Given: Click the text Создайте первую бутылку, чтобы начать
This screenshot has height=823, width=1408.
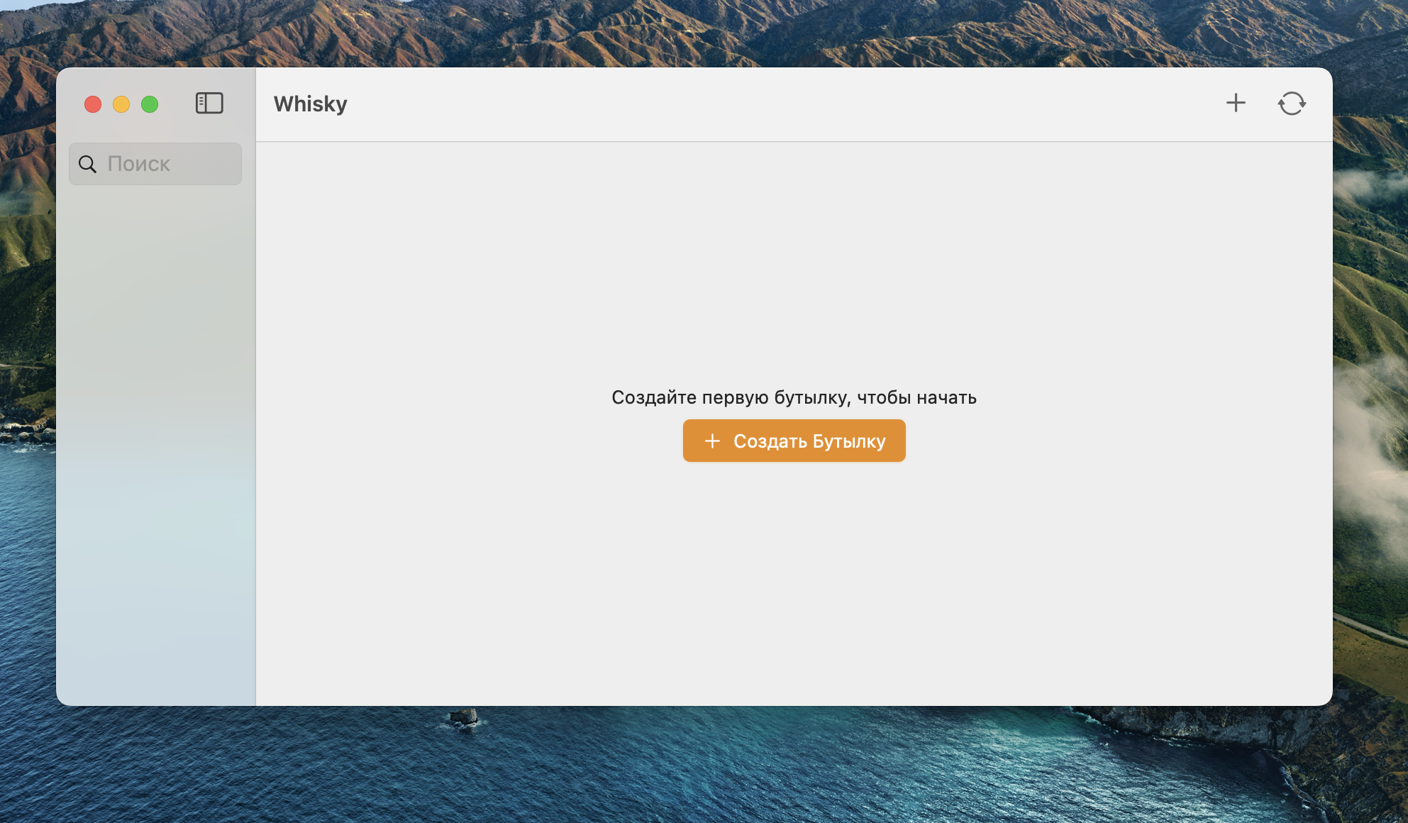Looking at the screenshot, I should (794, 397).
